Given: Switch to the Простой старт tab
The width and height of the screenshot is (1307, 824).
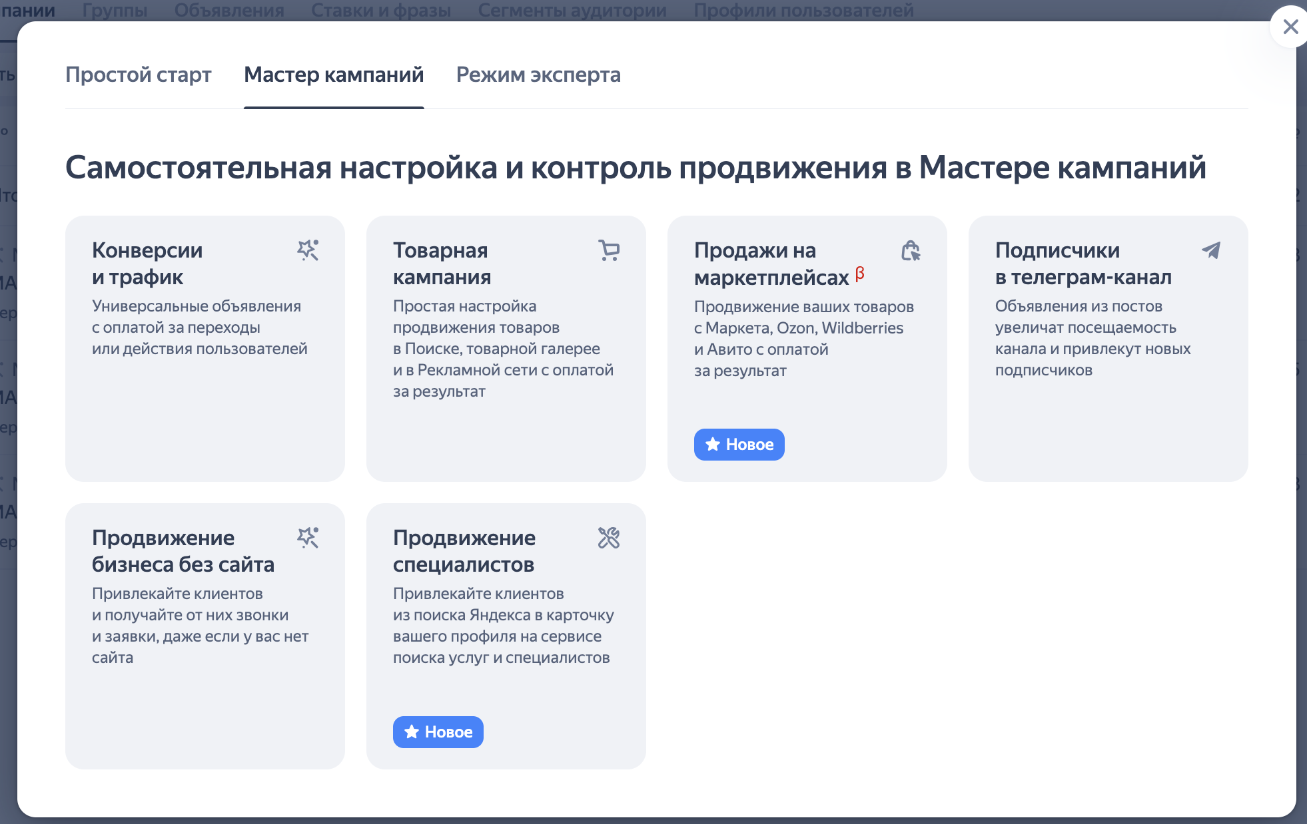Looking at the screenshot, I should pos(139,75).
